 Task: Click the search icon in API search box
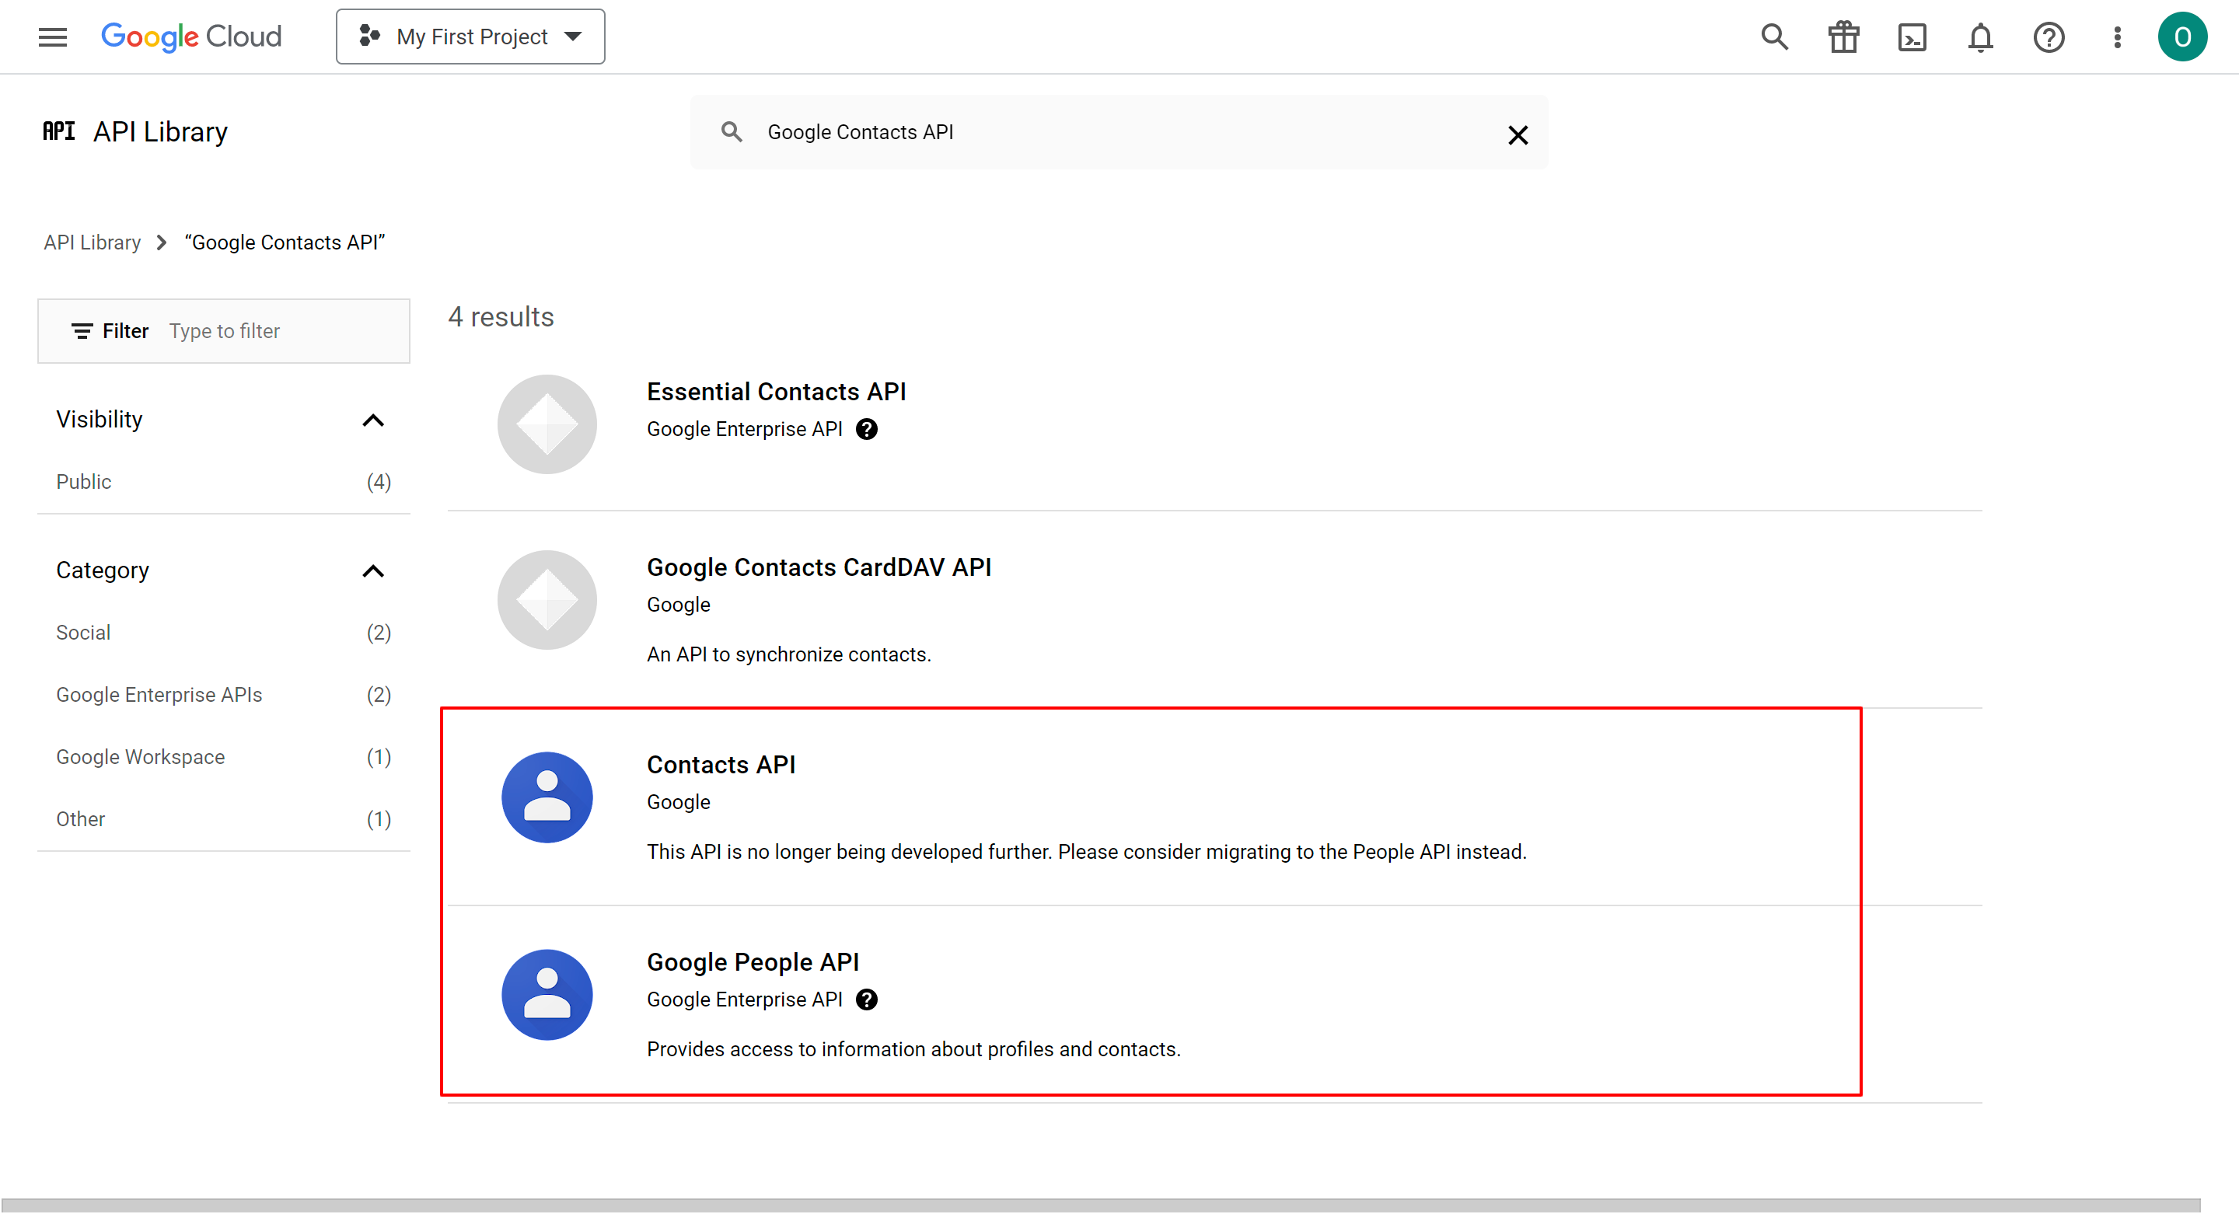pos(732,132)
